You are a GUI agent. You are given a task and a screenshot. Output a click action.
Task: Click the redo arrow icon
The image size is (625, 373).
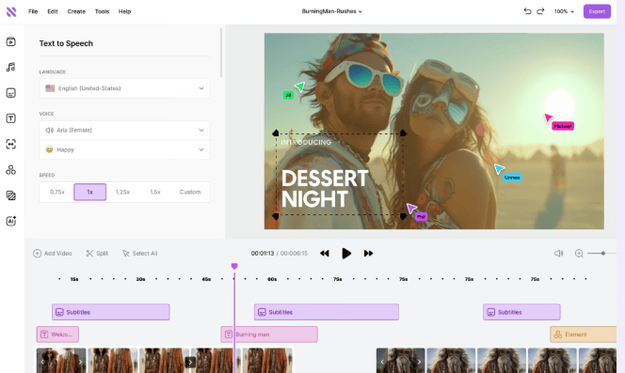coord(540,11)
